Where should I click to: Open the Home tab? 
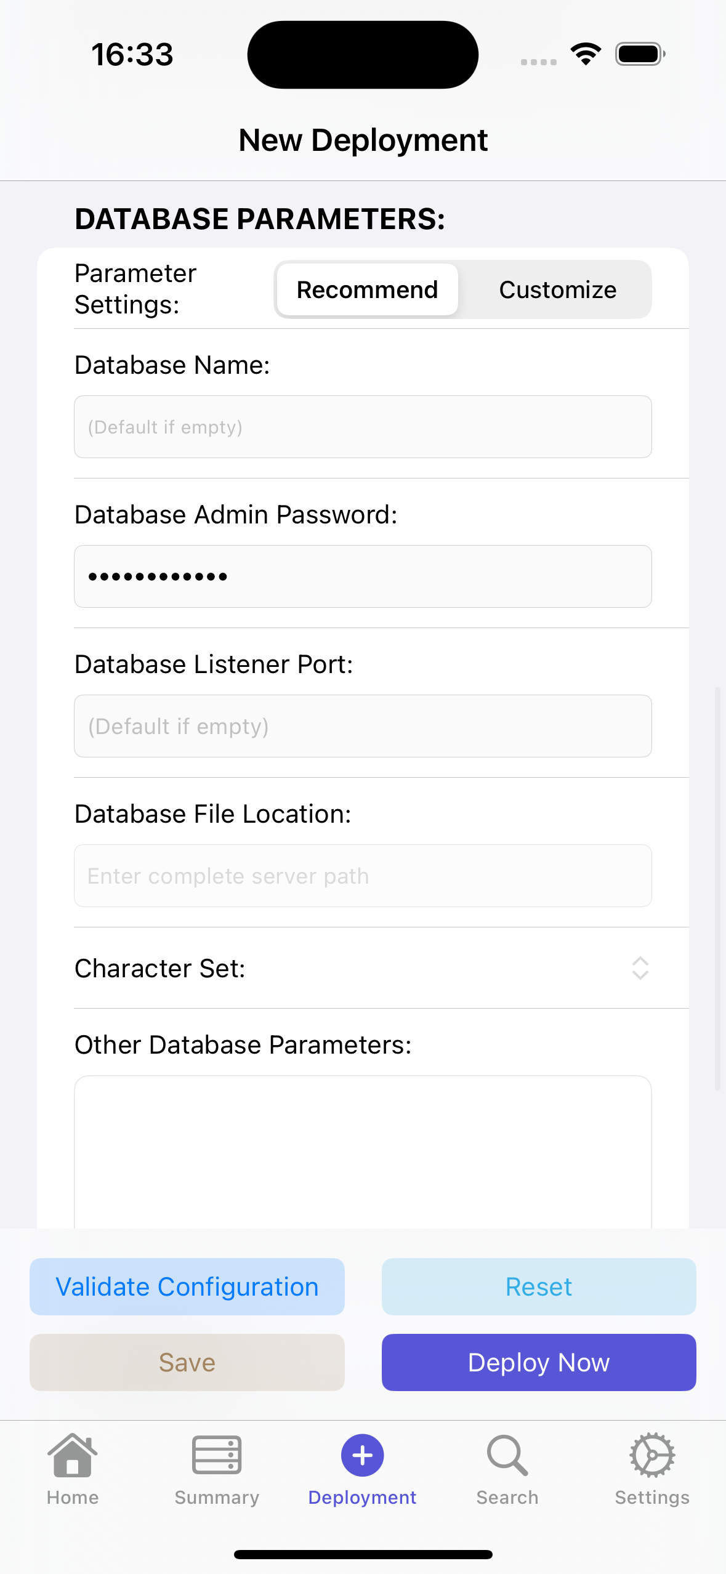(73, 1469)
